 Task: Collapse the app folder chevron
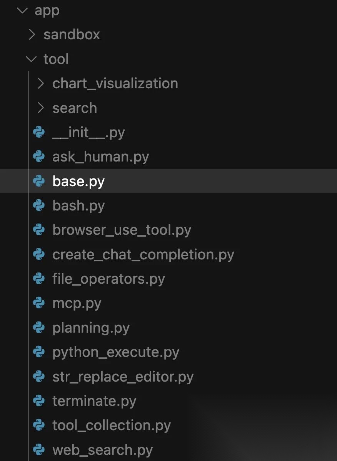22,10
